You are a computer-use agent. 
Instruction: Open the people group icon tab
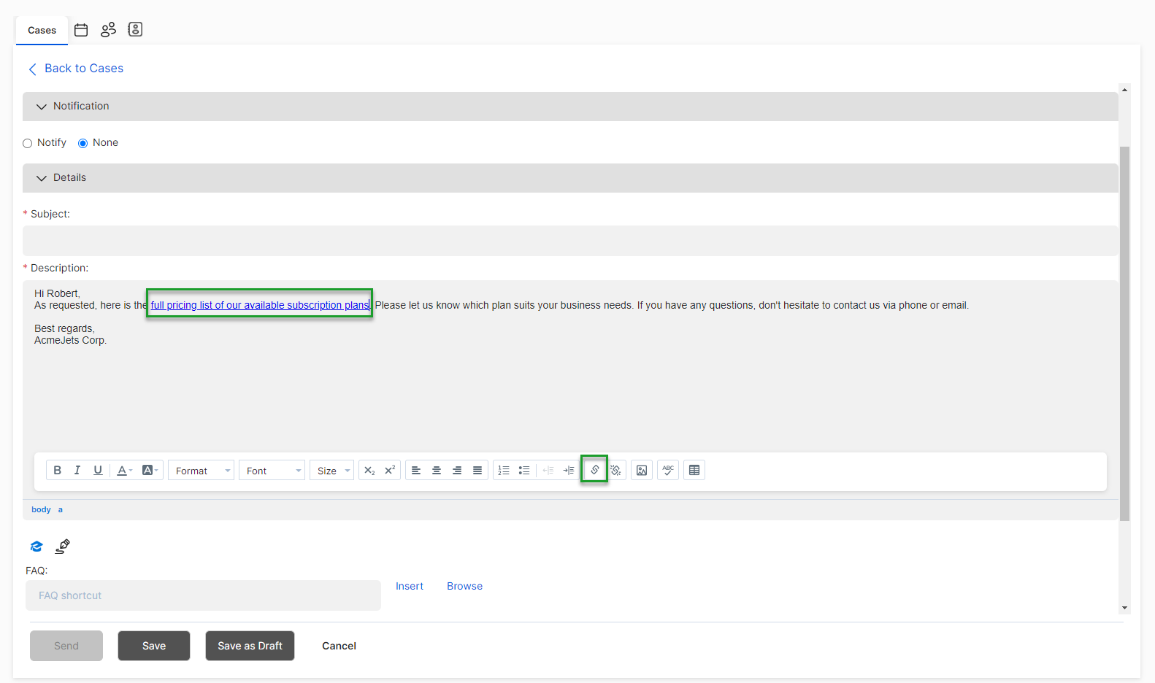(x=108, y=30)
